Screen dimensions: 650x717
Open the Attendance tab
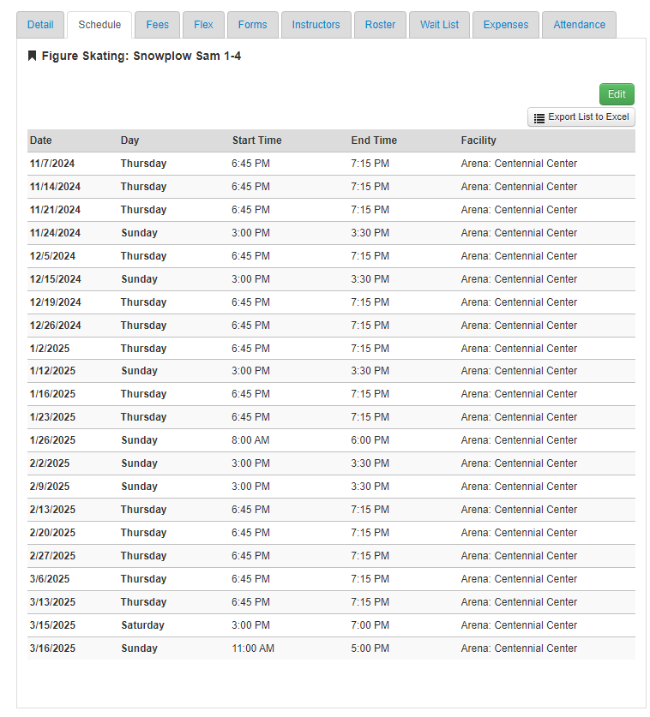pos(579,25)
